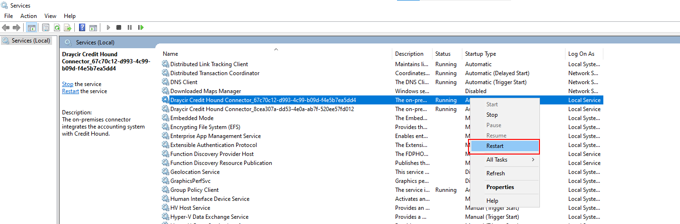
Task: Select Distributed Link Tracking Client service
Action: [209, 64]
